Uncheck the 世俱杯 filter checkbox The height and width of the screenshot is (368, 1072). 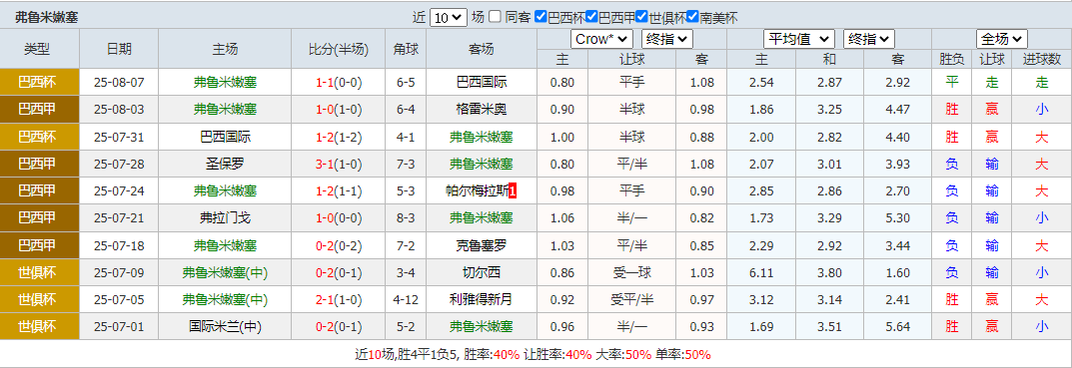click(642, 16)
